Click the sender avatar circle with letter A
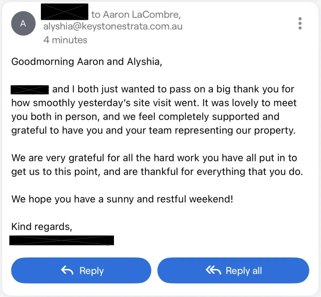 pos(23,23)
